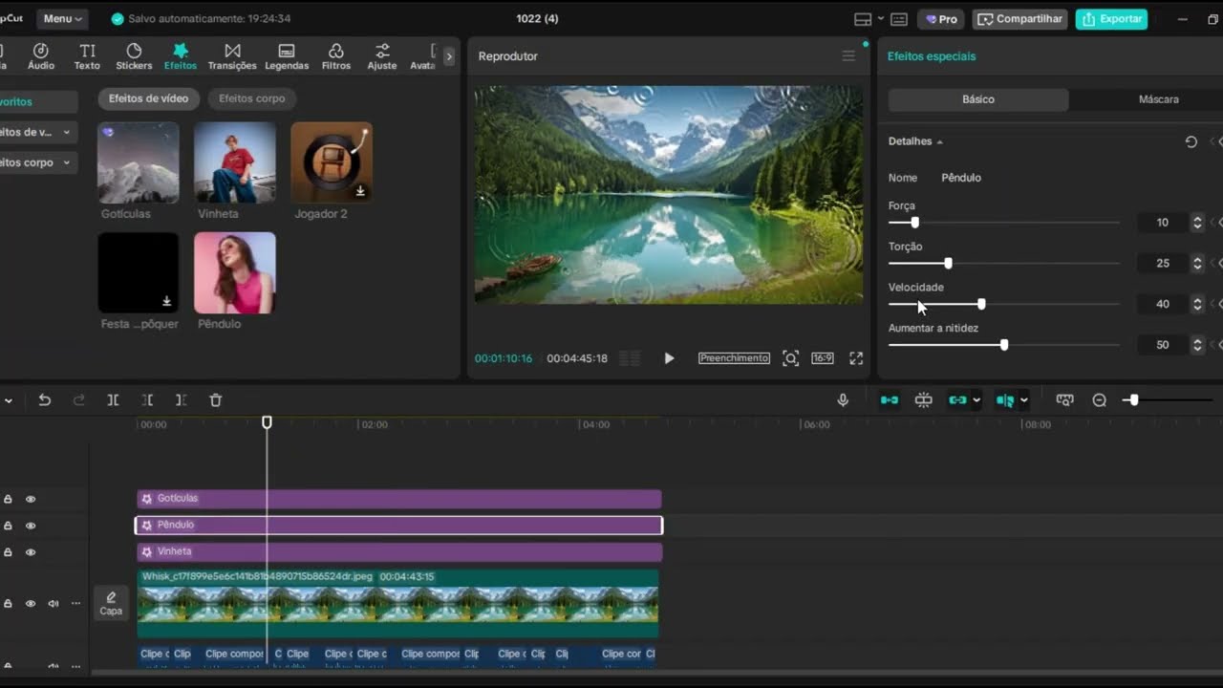Download the Jogador 2 effect
1223x688 pixels.
coord(360,191)
